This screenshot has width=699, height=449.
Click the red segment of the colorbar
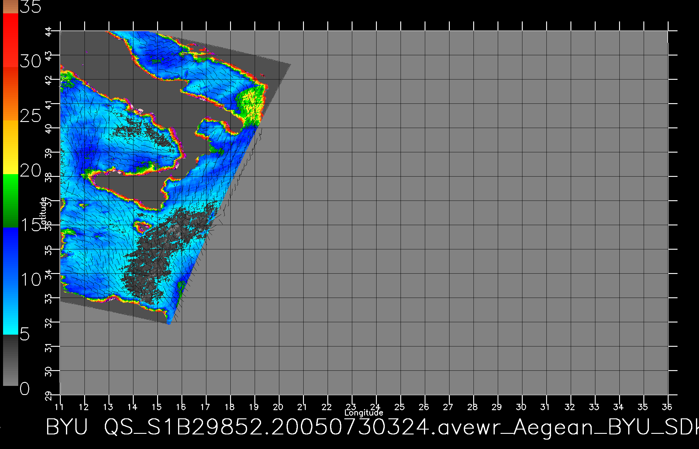coord(11,40)
